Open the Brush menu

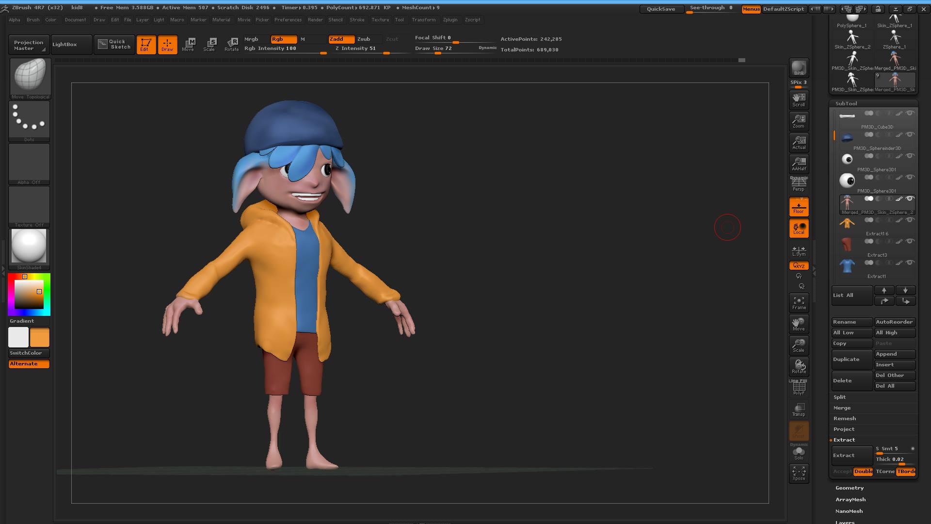click(33, 20)
